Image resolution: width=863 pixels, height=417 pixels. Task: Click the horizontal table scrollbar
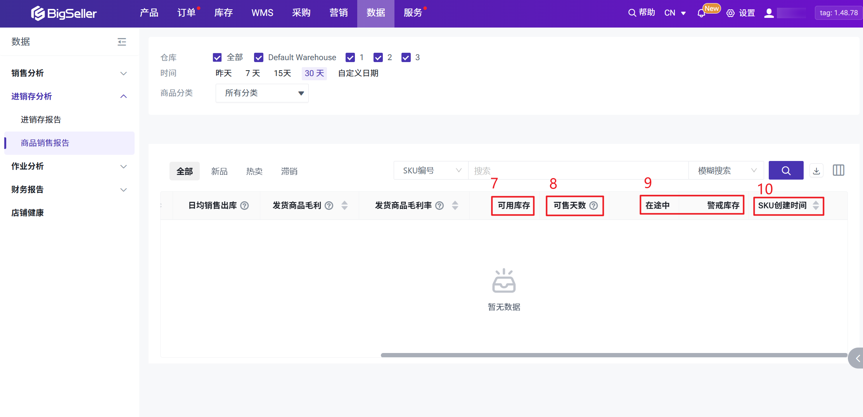(x=614, y=355)
